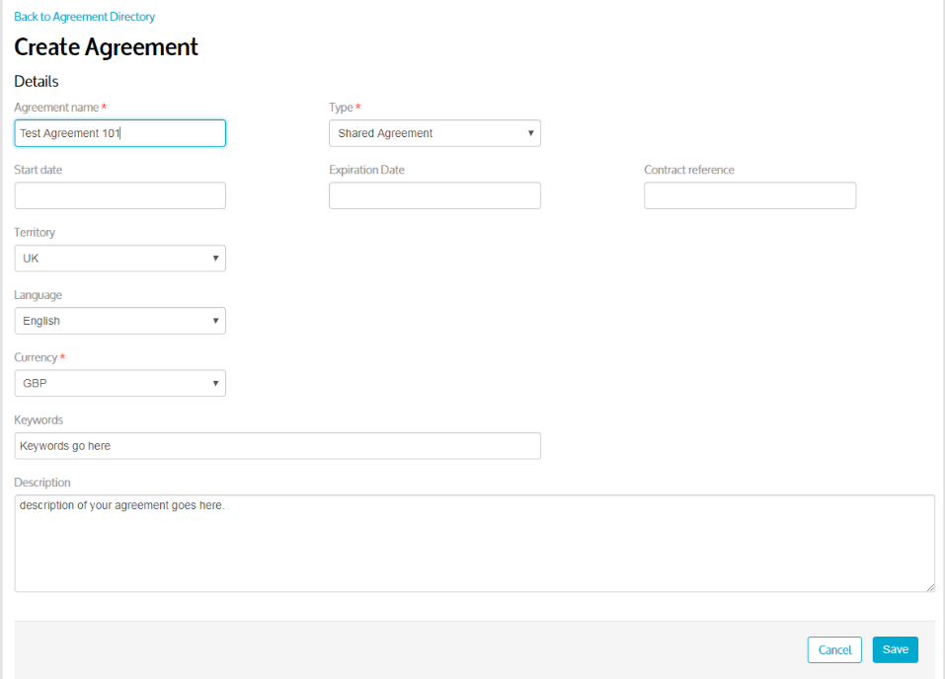Click inside the Description text area
Screen dimensions: 945x679
pyautogui.click(x=474, y=544)
